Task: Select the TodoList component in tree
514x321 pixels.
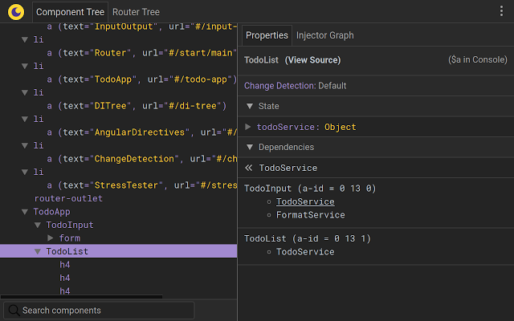Action: pos(67,251)
